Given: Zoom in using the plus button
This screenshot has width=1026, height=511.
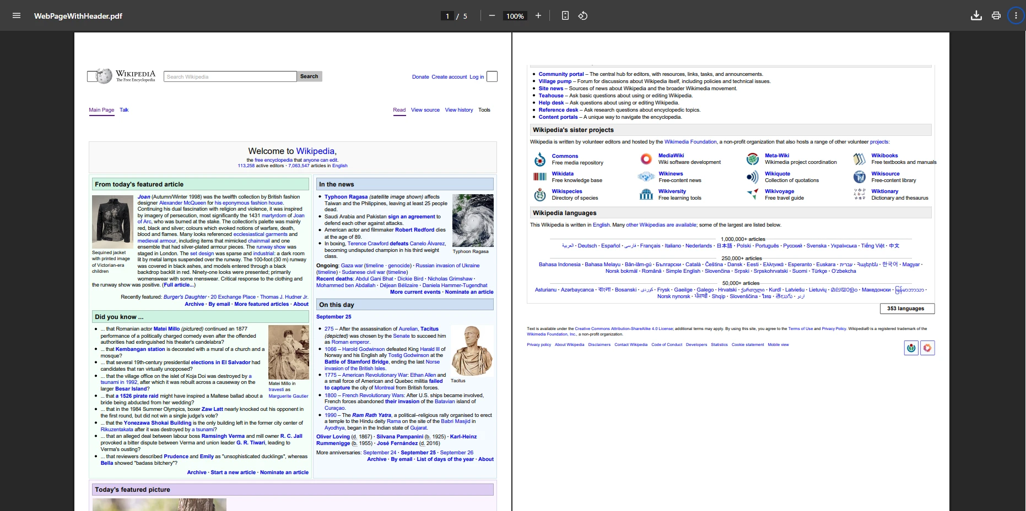Looking at the screenshot, I should click(x=538, y=15).
